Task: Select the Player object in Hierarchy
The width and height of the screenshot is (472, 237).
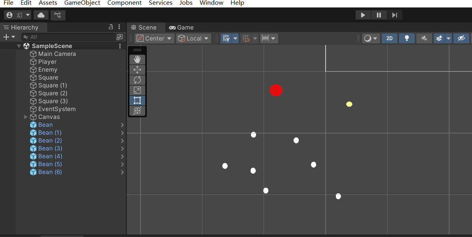Action: click(x=47, y=62)
